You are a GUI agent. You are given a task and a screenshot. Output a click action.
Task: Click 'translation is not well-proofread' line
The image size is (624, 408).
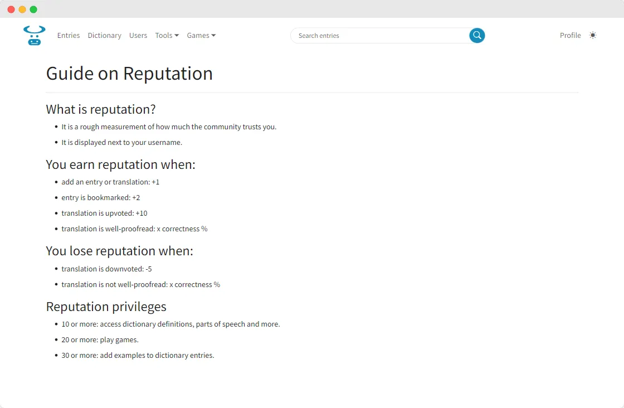point(140,285)
